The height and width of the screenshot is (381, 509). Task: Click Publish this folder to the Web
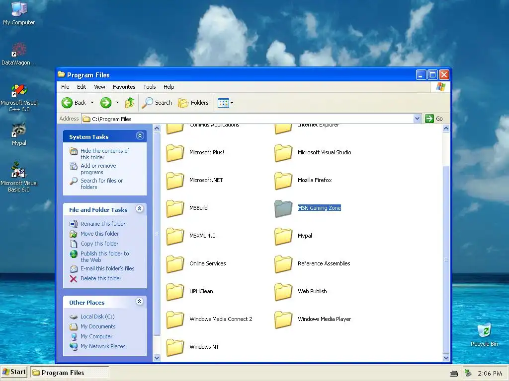tap(104, 256)
